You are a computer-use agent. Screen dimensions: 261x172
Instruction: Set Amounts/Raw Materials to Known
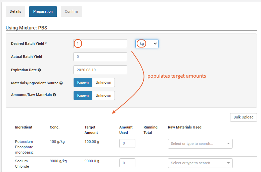[83, 95]
